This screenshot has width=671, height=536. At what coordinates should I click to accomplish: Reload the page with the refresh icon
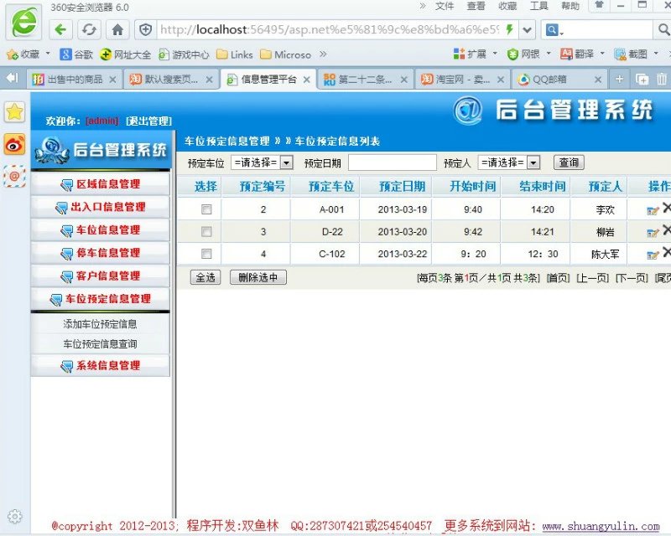click(x=89, y=29)
